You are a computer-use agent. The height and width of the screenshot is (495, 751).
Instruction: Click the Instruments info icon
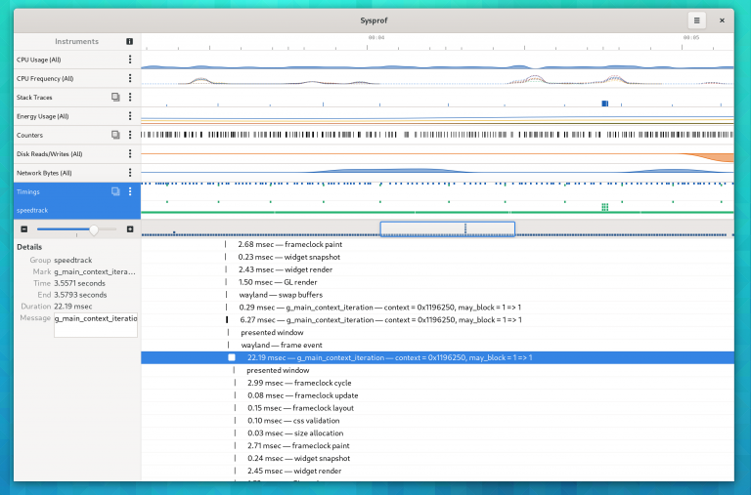129,42
